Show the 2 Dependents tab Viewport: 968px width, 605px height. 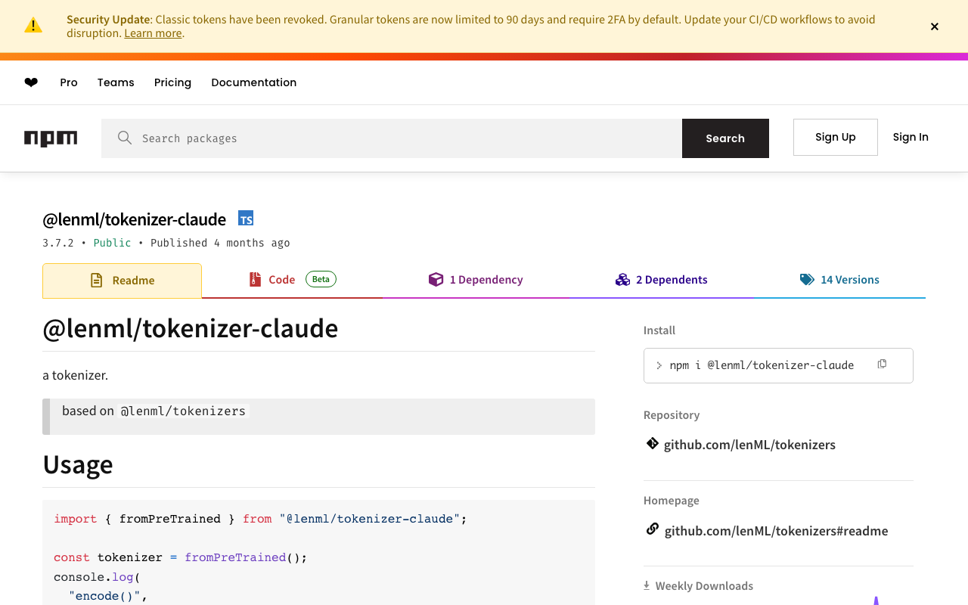click(662, 280)
